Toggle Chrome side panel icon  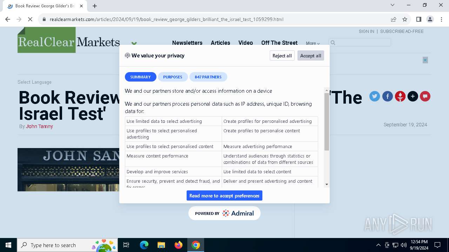coord(418,19)
